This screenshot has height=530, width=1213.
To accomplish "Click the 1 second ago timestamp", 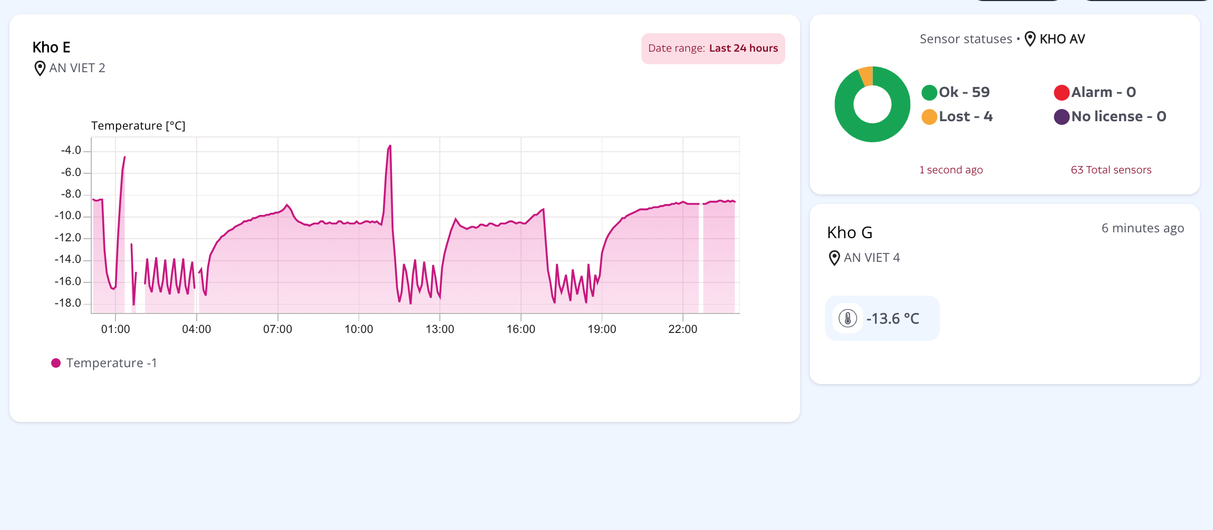I will click(951, 170).
